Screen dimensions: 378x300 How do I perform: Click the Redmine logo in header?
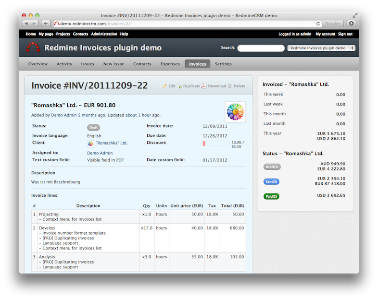coord(33,48)
